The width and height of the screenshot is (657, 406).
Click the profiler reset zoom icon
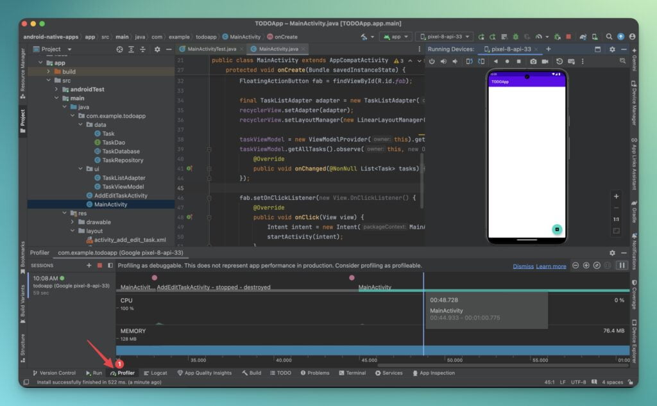pyautogui.click(x=597, y=266)
